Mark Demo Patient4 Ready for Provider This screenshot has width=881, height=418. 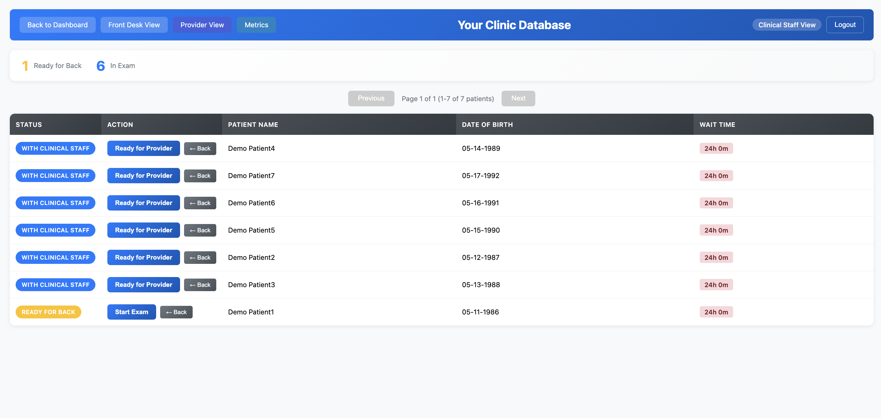[x=143, y=148]
